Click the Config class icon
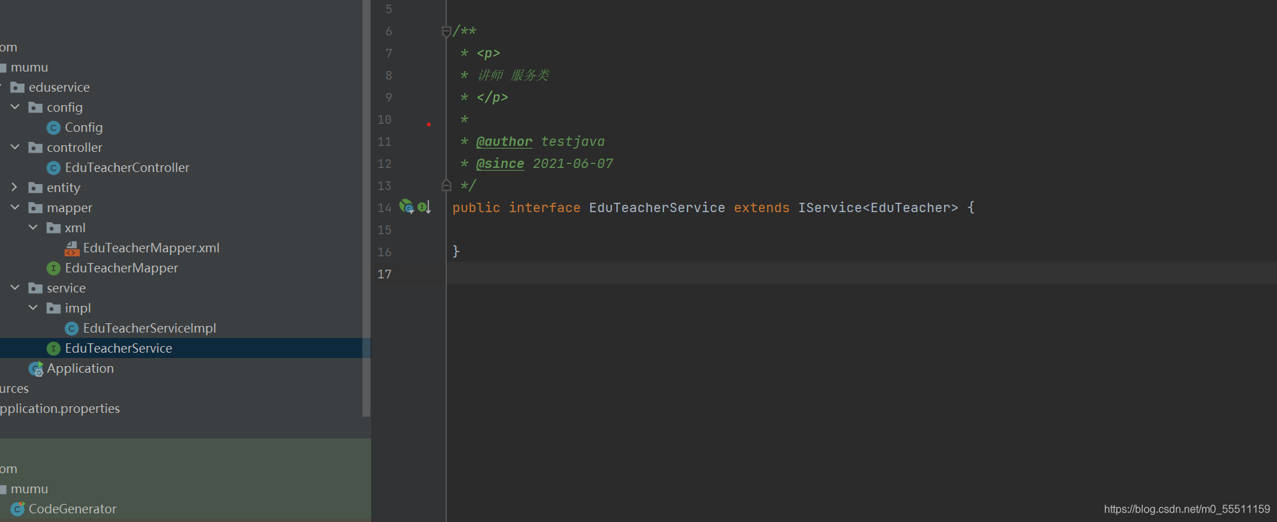The image size is (1277, 522). coord(54,128)
